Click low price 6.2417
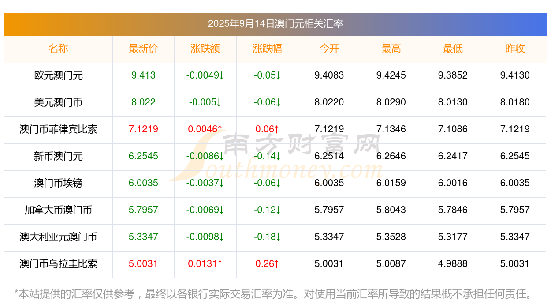 pos(453,156)
